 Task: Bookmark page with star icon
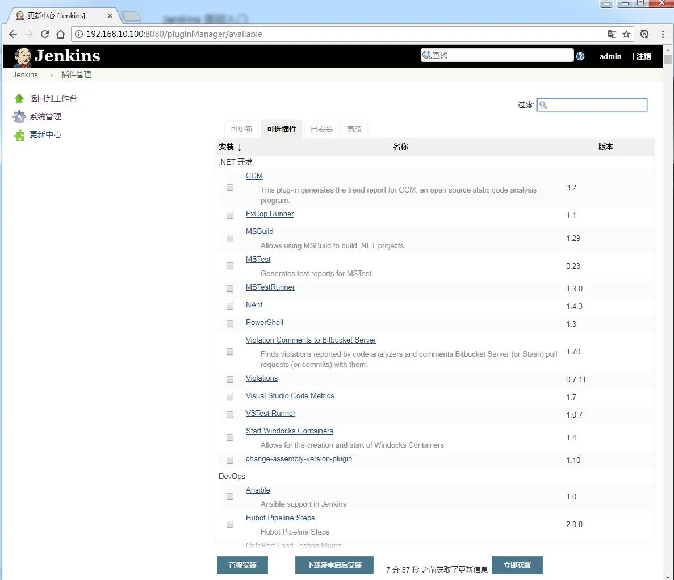click(x=626, y=34)
